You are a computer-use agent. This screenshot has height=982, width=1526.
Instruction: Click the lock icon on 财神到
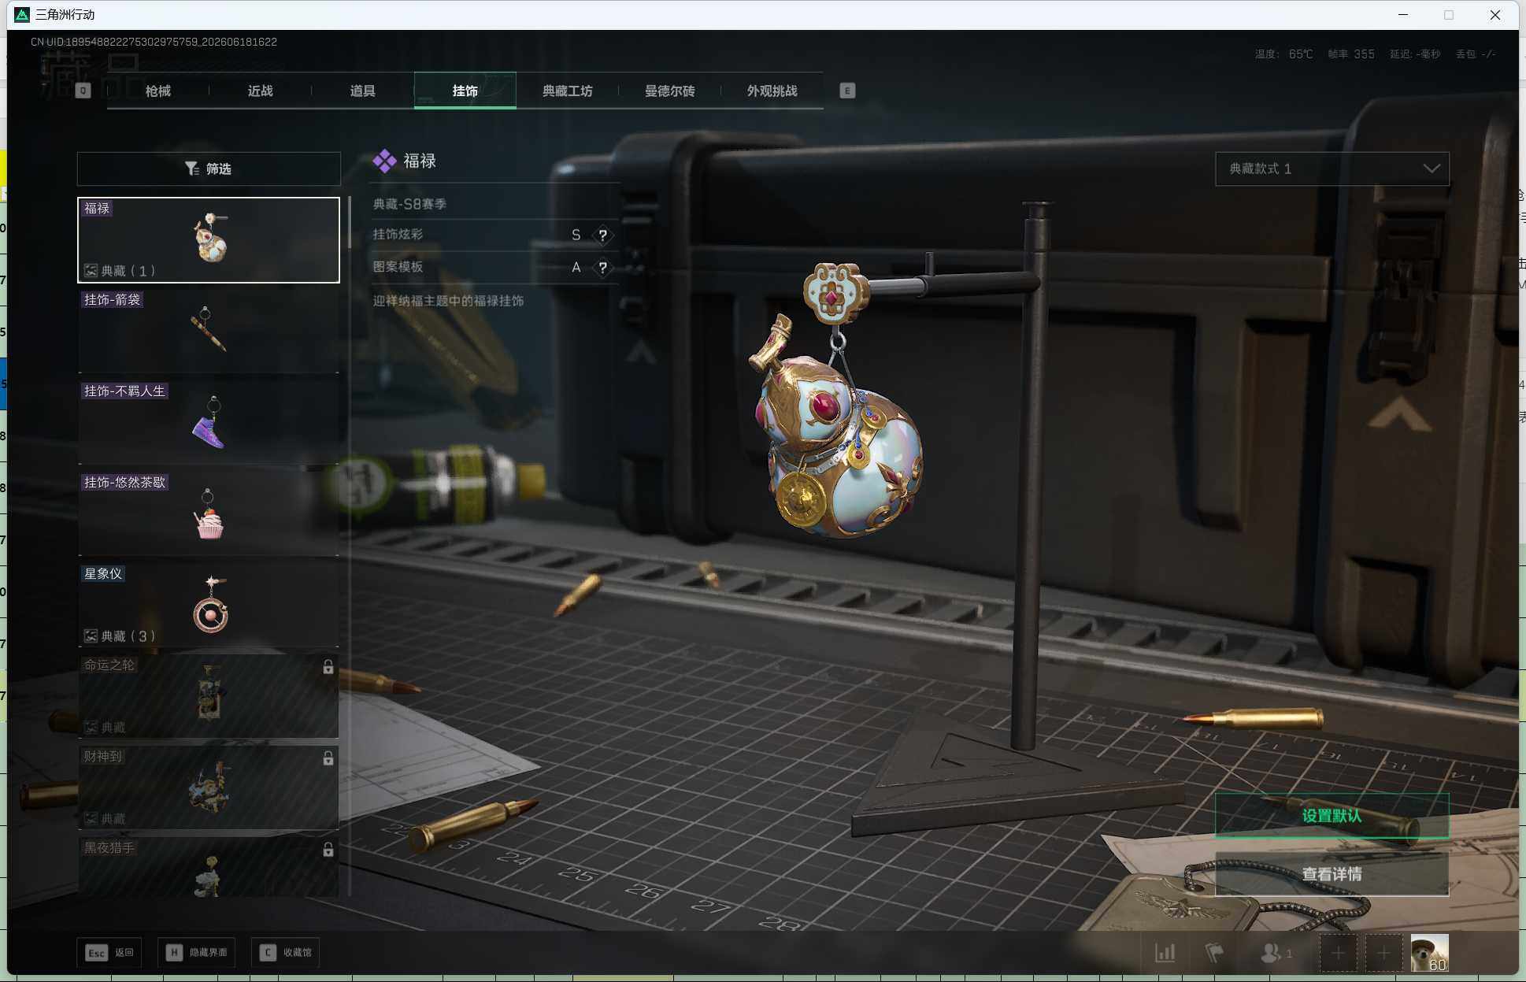click(x=328, y=758)
